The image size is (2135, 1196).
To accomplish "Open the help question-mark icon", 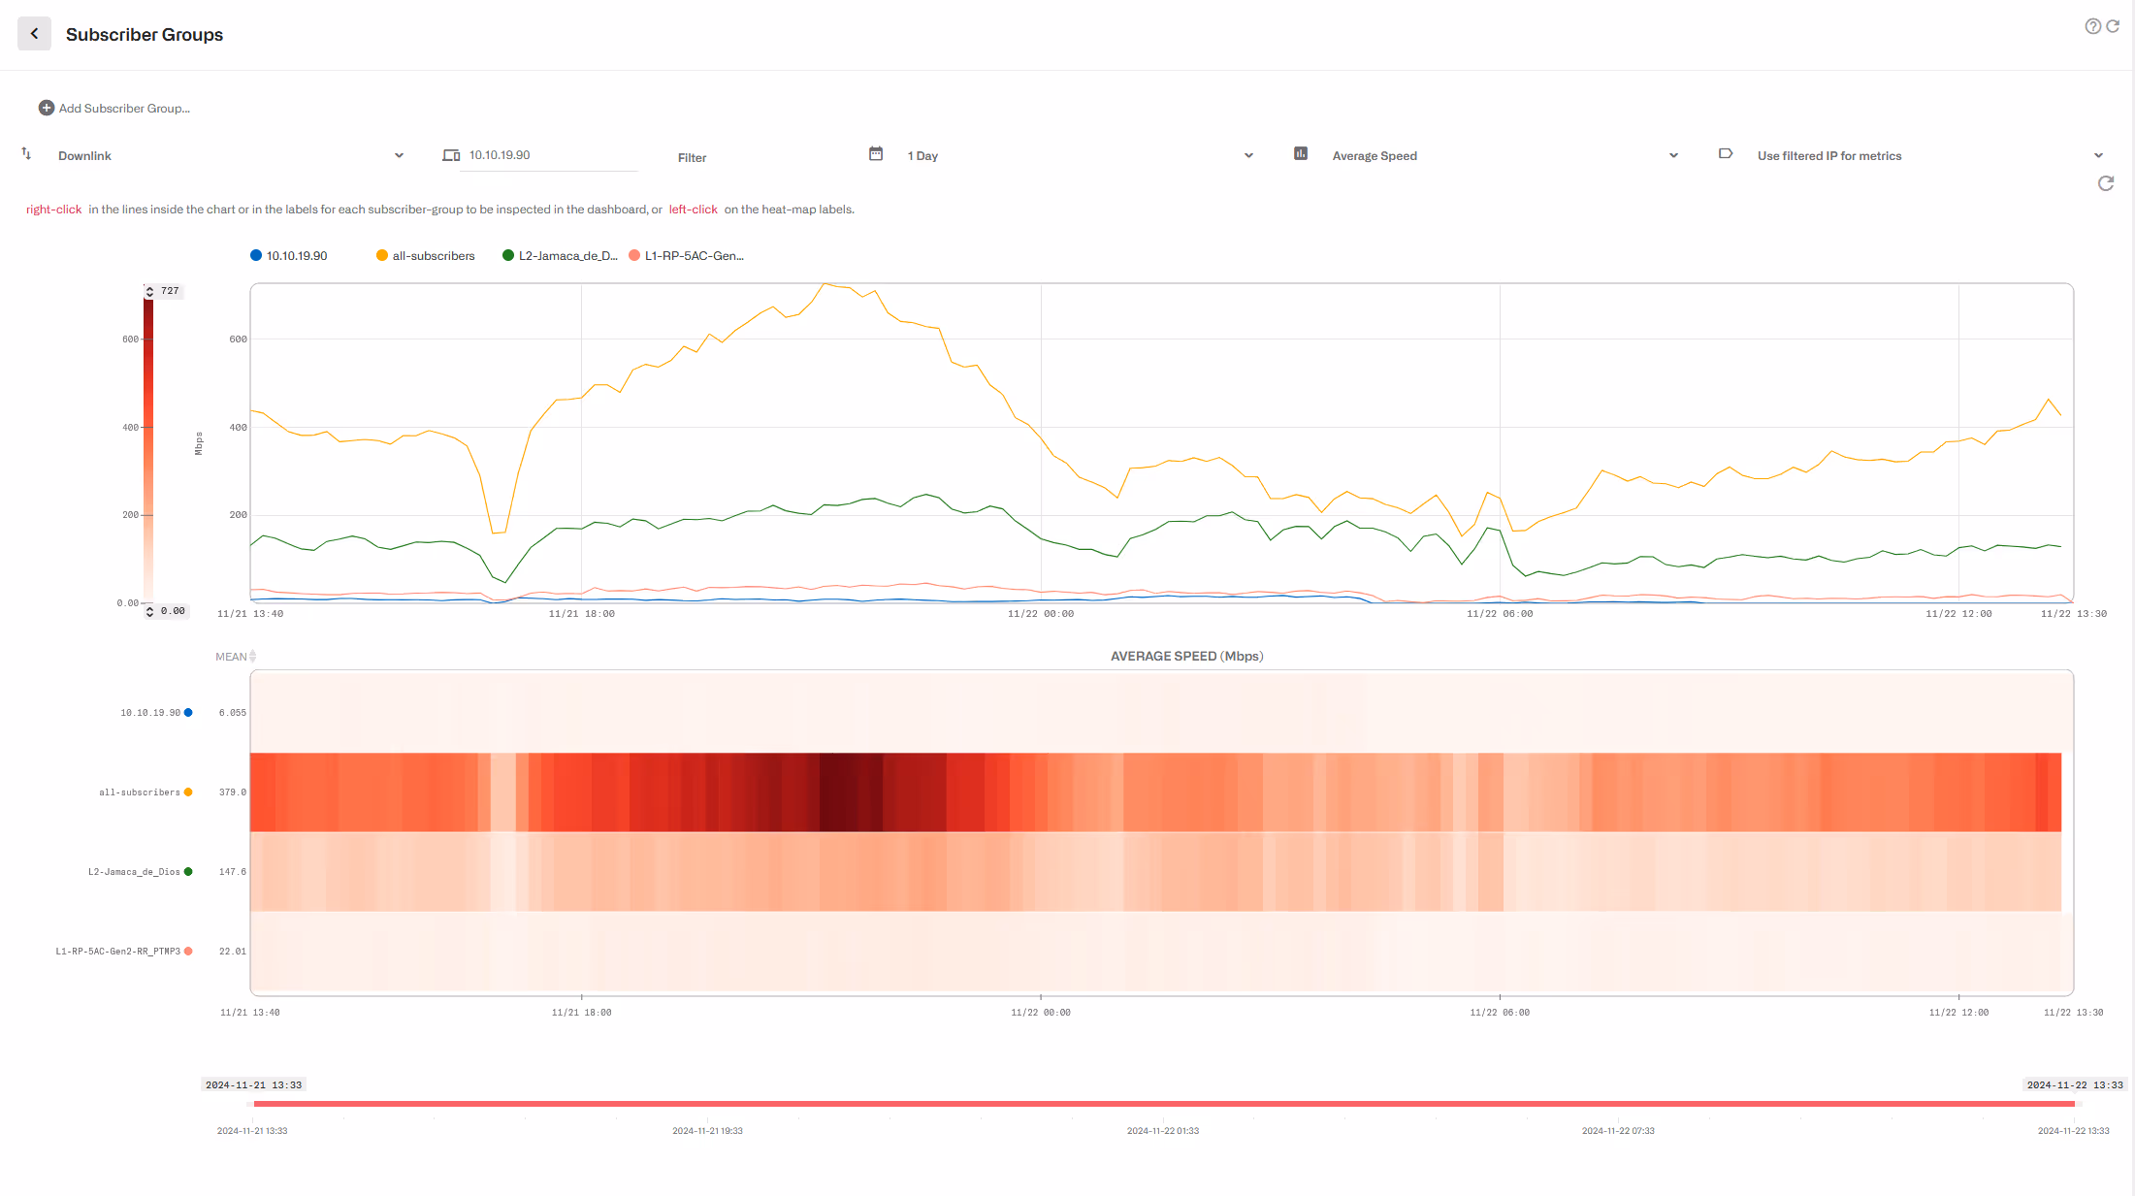I will 2092,26.
